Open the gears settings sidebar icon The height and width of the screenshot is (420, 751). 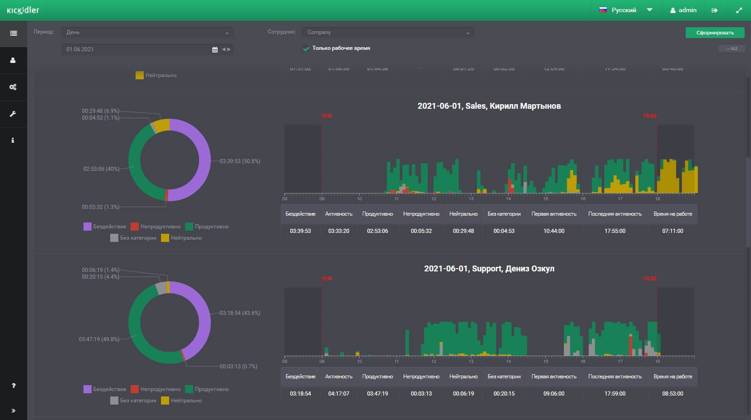coord(13,87)
